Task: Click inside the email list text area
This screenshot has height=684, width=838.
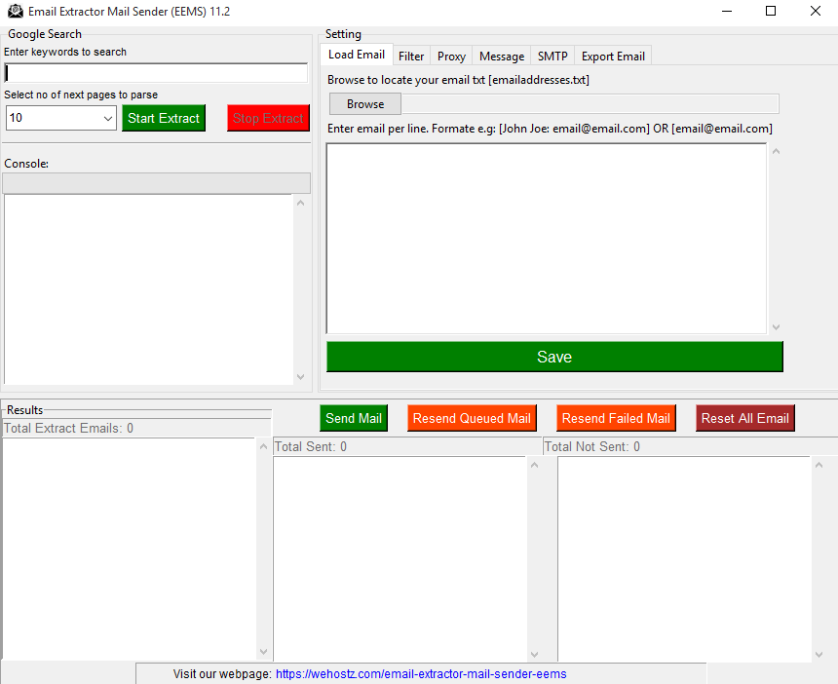Action: pyautogui.click(x=547, y=239)
